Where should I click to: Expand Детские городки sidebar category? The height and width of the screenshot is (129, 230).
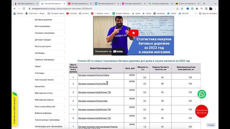pyautogui.click(x=64, y=39)
